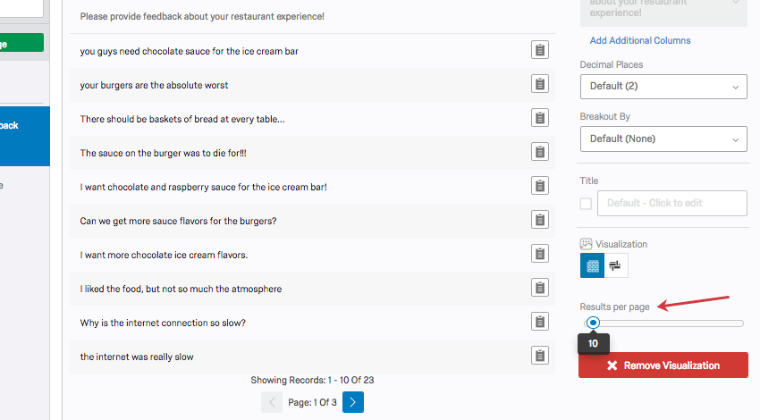Click Add Additional Columns link
Image resolution: width=760 pixels, height=420 pixels.
coord(640,40)
